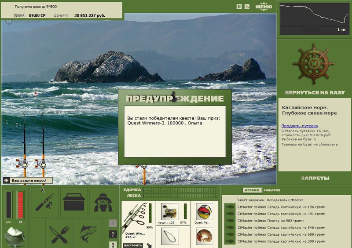352x248 pixels.
Task: Click the depth profile map
Action: tap(315, 19)
